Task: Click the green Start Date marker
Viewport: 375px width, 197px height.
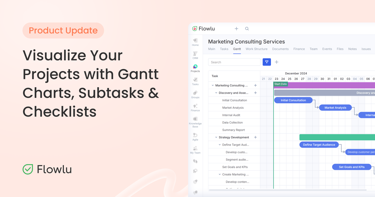Action: point(281,84)
